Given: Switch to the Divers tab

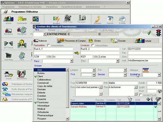Looking at the screenshot, I should click(x=98, y=41).
